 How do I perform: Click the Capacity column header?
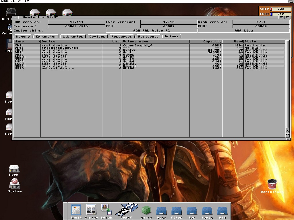click(206, 41)
